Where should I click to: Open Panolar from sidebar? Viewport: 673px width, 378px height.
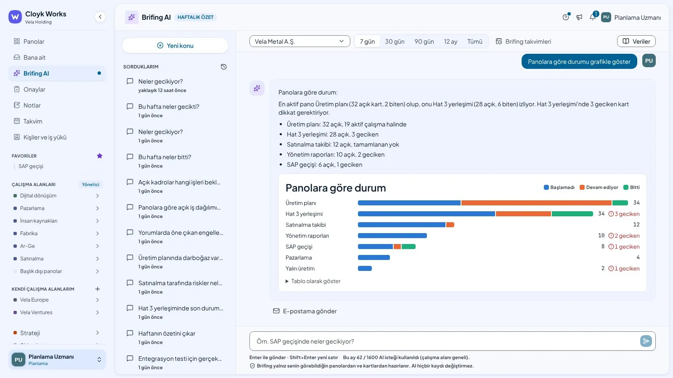pos(57,42)
